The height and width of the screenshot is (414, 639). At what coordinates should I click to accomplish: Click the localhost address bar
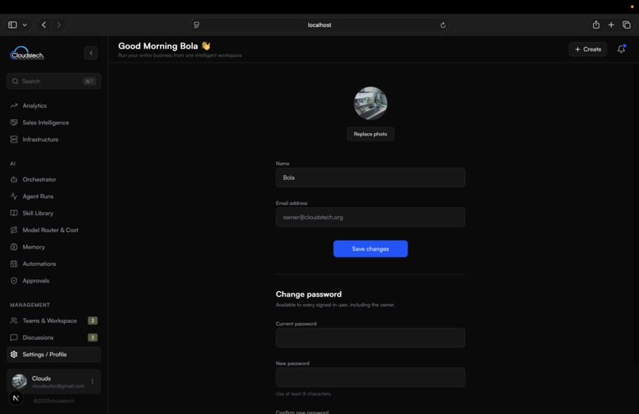click(x=319, y=25)
